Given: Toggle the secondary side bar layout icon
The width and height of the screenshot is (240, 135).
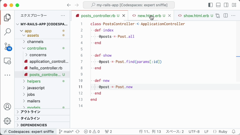Looking at the screenshot, I should [x=226, y=5].
